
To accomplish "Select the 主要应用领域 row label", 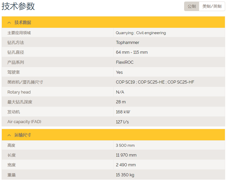I will tap(19, 33).
